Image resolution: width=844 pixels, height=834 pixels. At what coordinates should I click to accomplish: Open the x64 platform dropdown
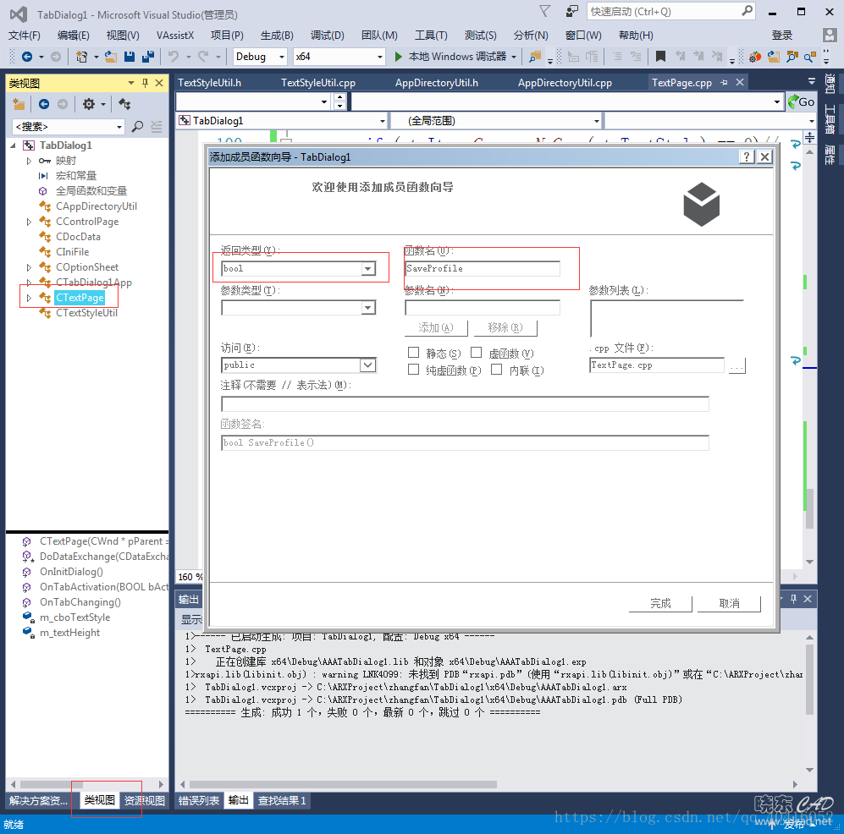pos(380,57)
